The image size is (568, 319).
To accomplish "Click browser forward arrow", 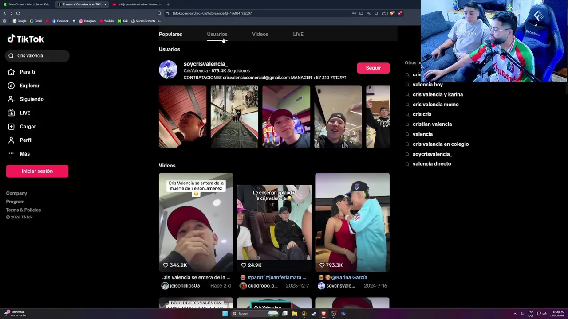I will pos(12,13).
